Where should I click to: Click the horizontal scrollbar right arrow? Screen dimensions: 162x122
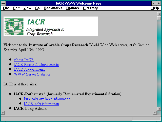155,113
